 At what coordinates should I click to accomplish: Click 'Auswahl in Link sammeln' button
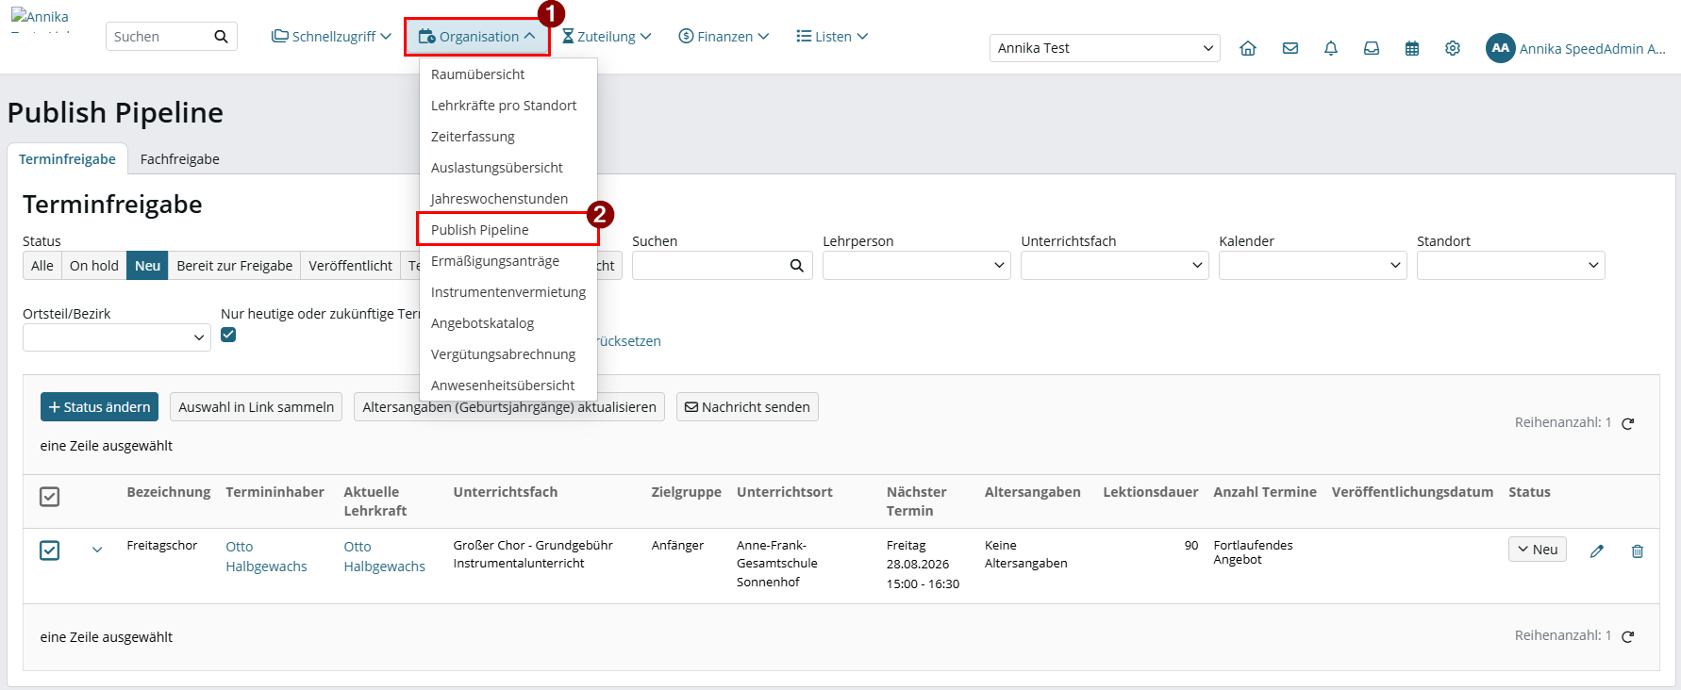coord(257,407)
